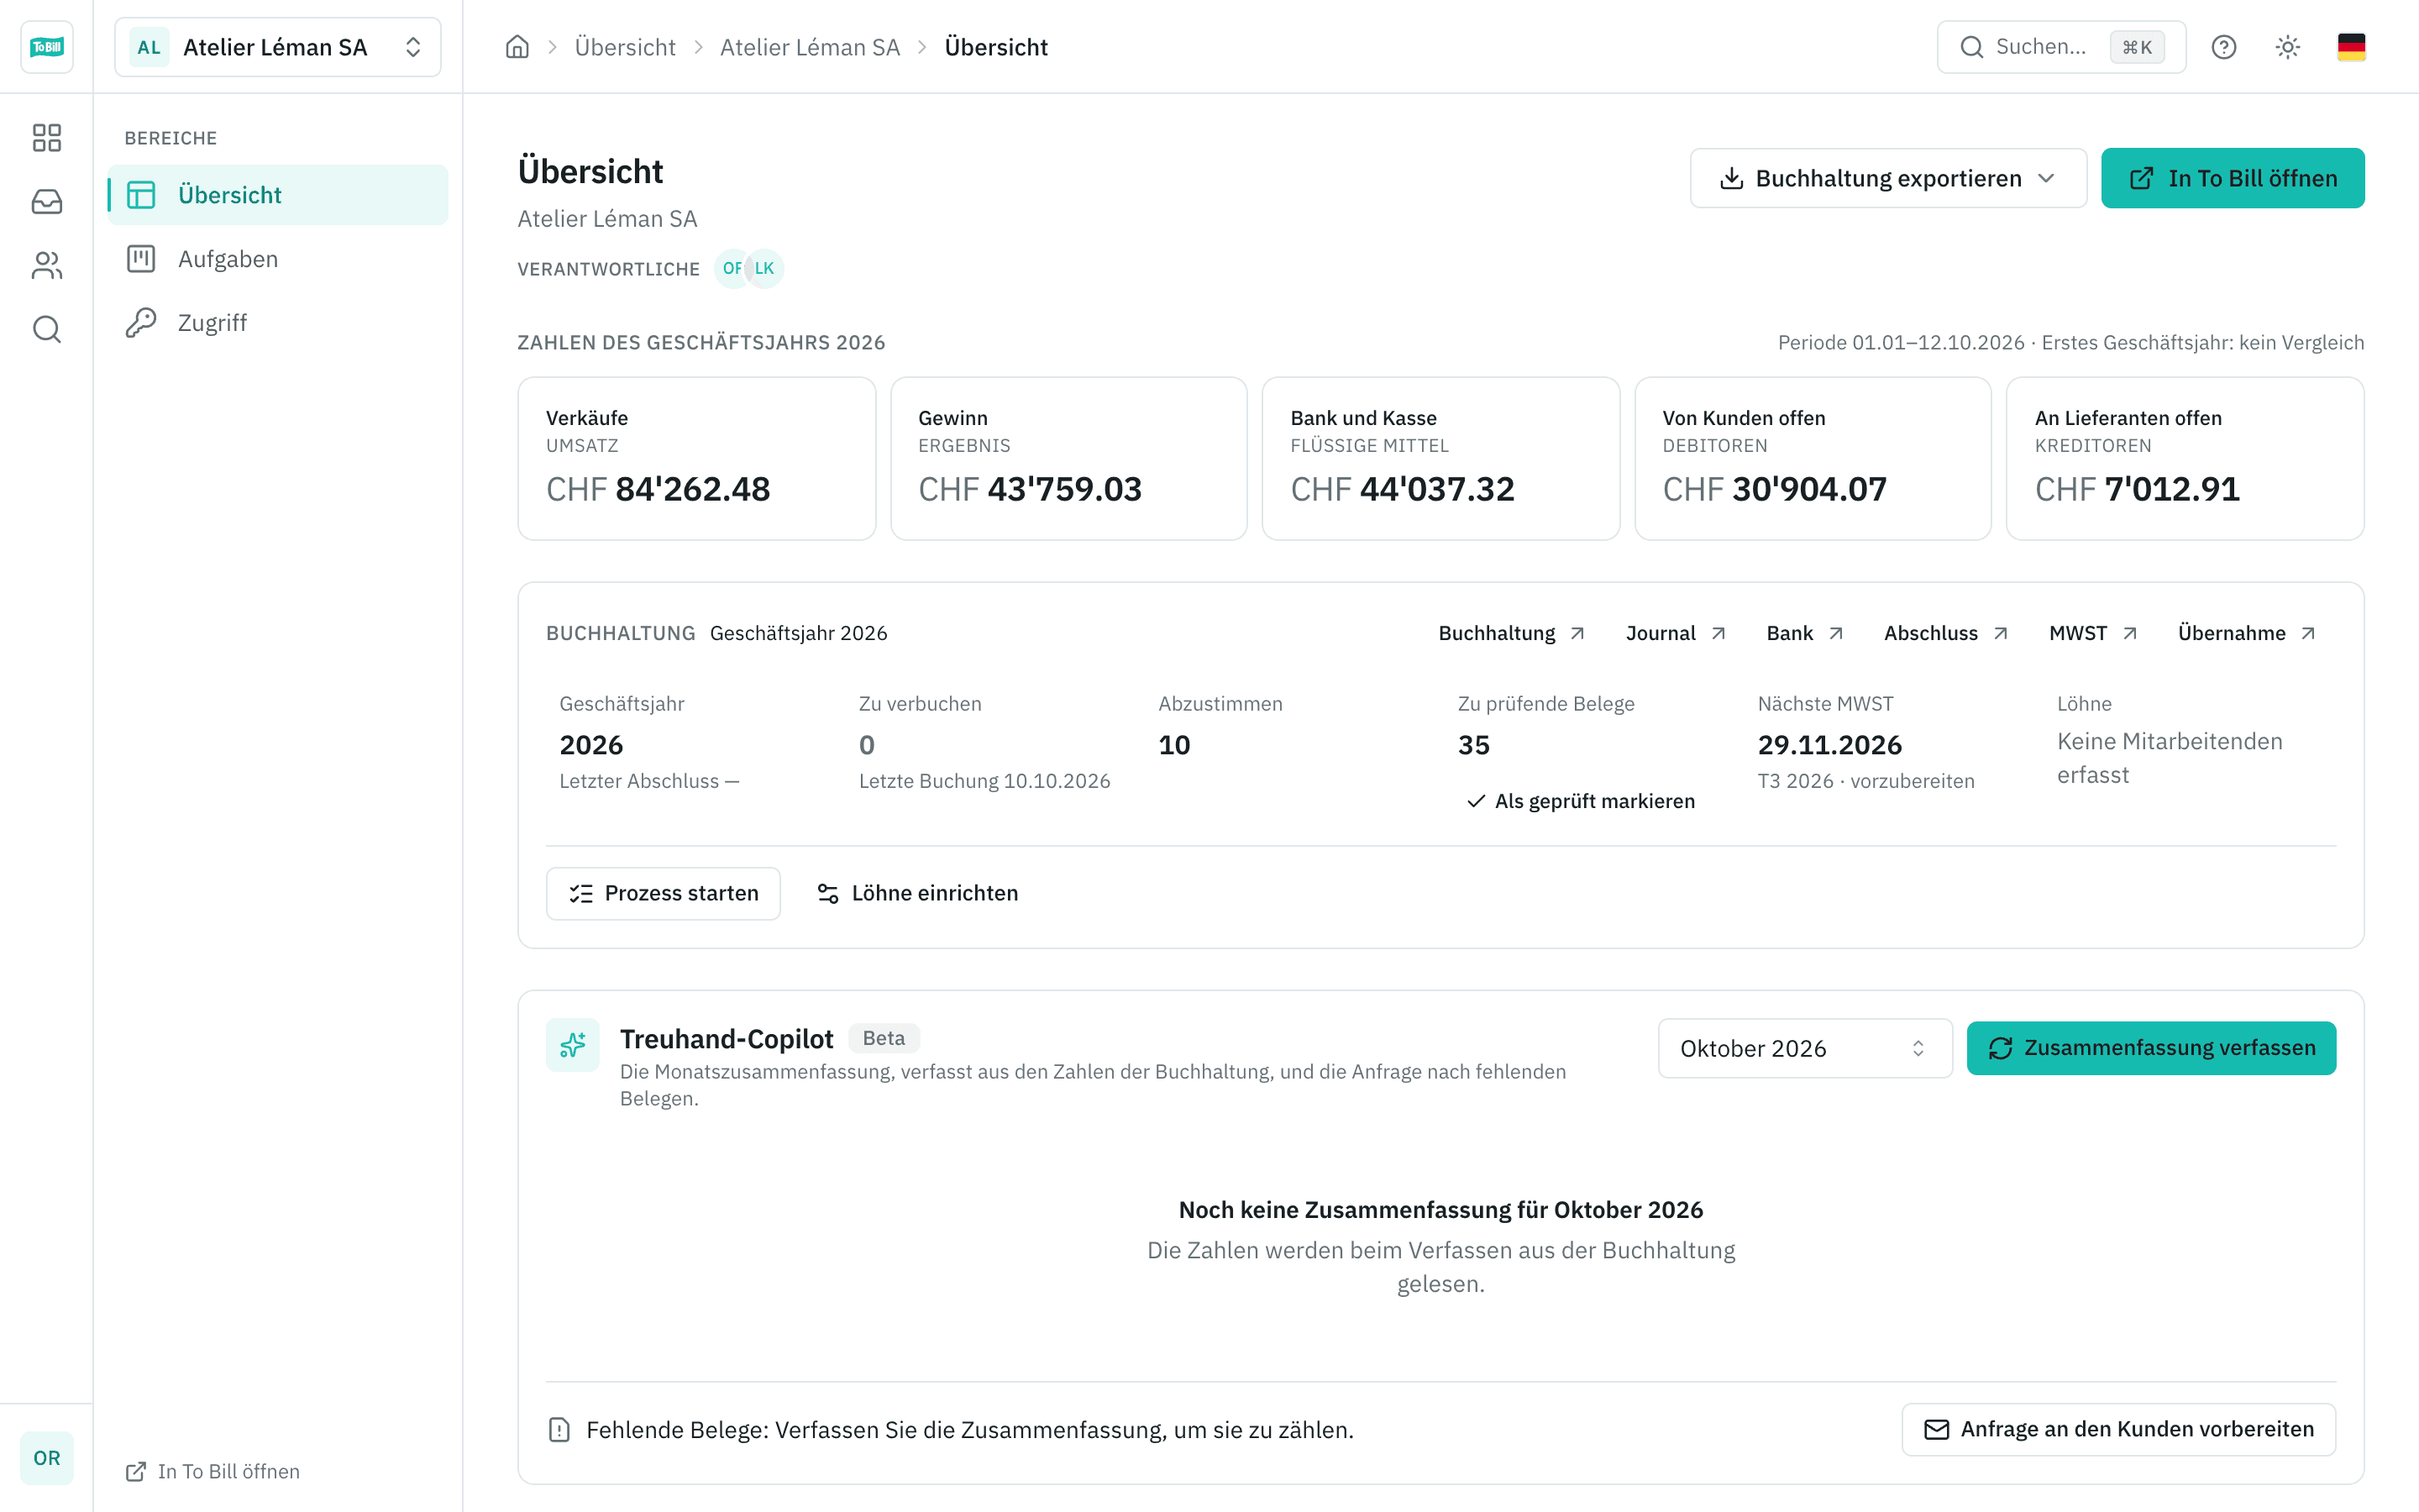
Task: Focus the Suchen search field
Action: pyautogui.click(x=2061, y=47)
